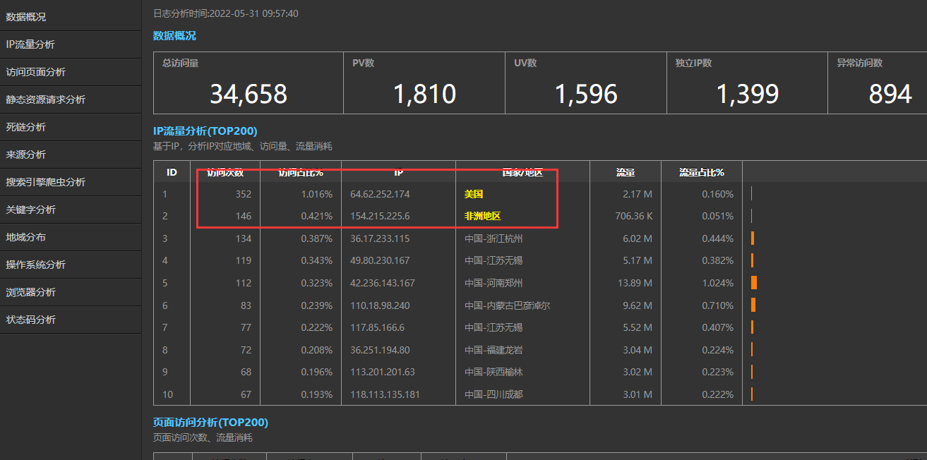Viewport: 927px width, 460px height.
Task: Open 数据概况 in the left sidebar
Action: pyautogui.click(x=26, y=16)
